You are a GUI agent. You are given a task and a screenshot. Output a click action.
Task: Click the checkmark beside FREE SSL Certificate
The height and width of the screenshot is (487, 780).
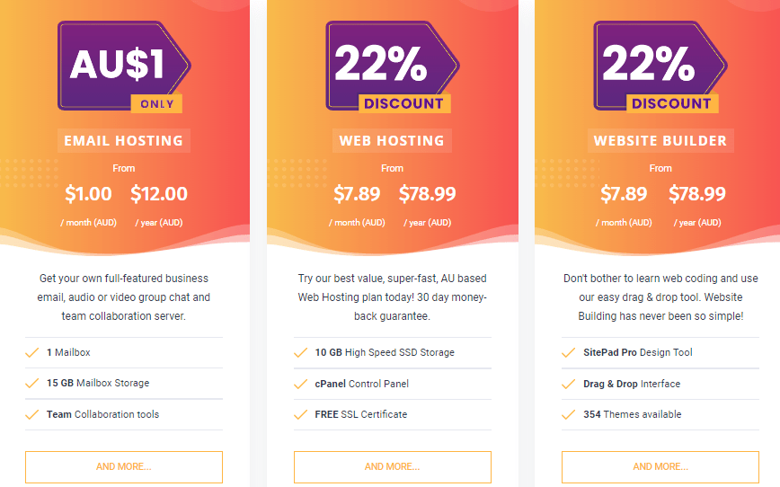tap(300, 415)
